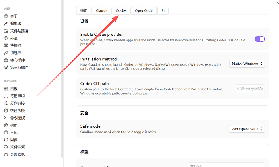Image resolution: width=279 pixels, height=167 pixels.
Task: Select the 关于 text label
Action: point(14,16)
